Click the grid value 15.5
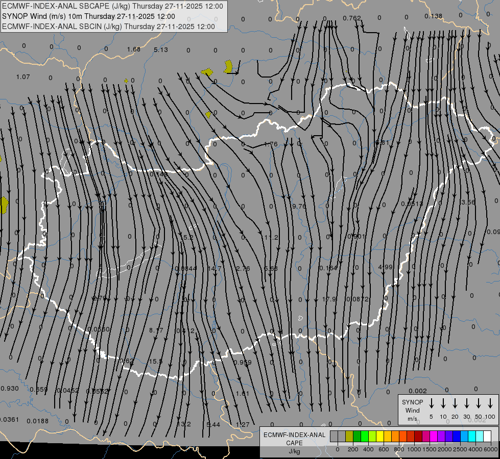The height and width of the screenshot is (459, 500). [x=156, y=361]
